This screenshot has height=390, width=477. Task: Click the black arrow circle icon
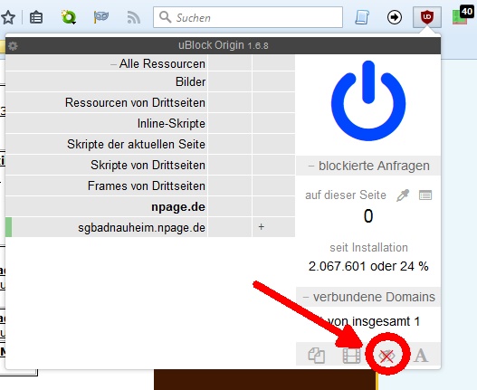395,17
